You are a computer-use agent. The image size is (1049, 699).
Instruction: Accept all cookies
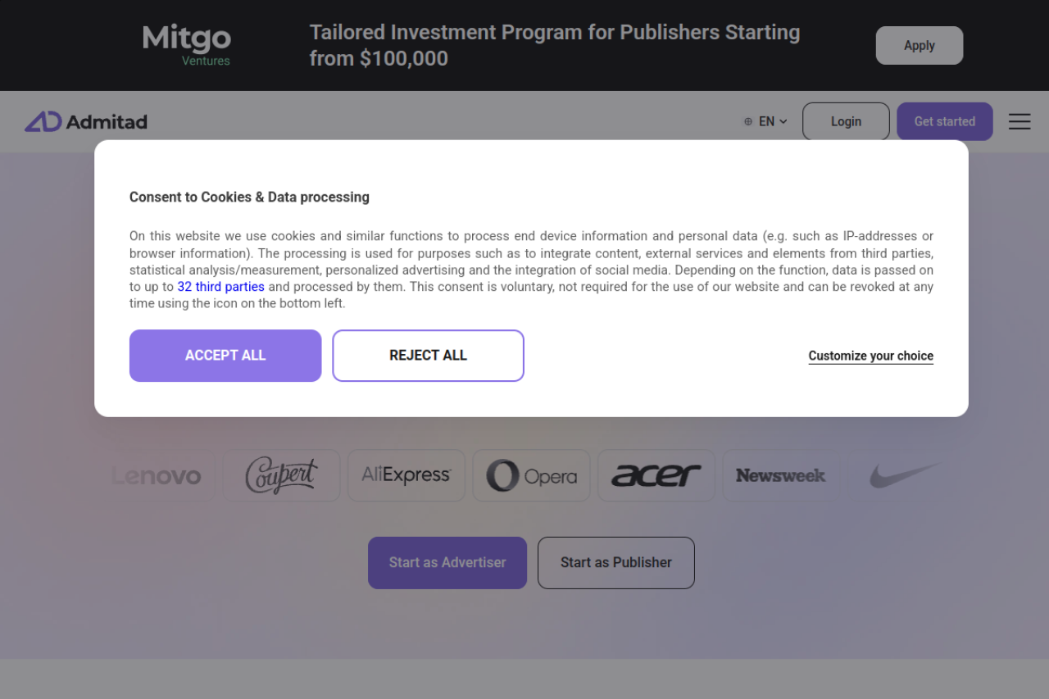pyautogui.click(x=225, y=356)
